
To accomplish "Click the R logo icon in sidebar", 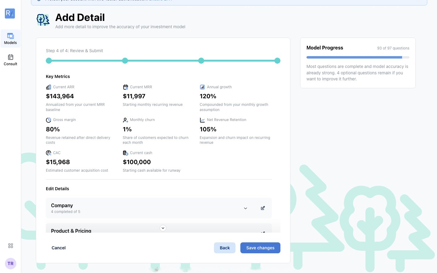I will point(10,13).
